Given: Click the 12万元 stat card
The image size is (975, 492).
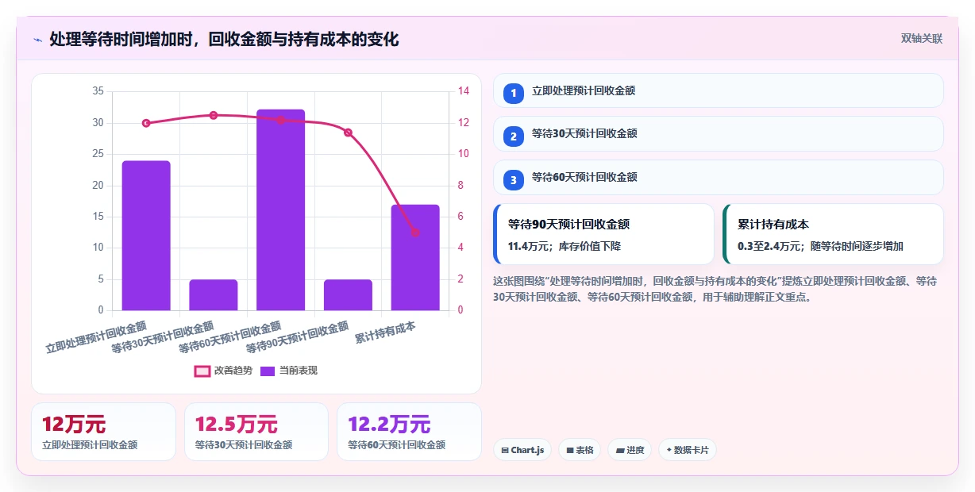Looking at the screenshot, I should tap(103, 432).
